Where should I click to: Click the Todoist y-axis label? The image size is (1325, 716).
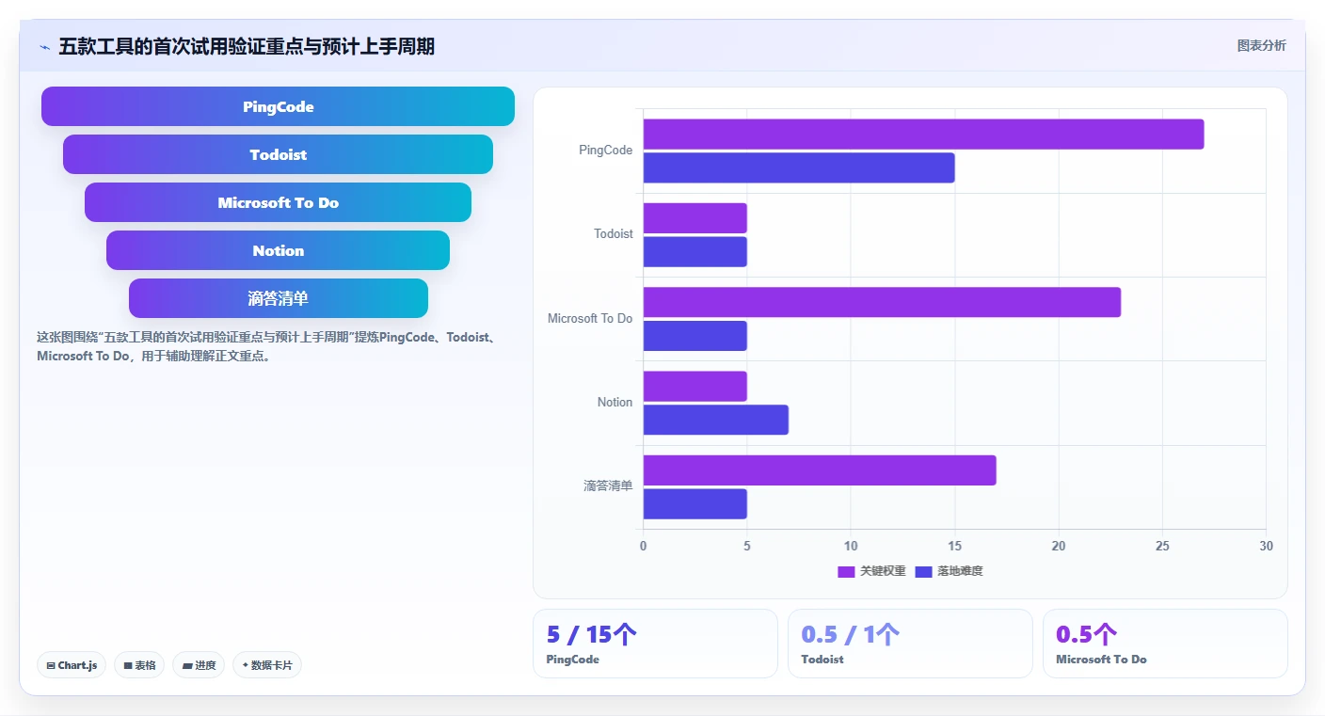coord(614,233)
